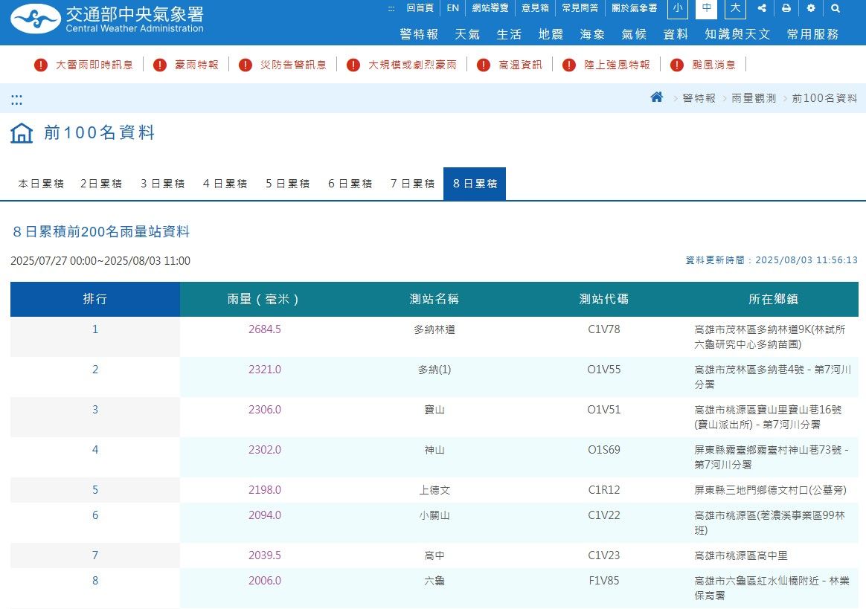Switch language to EN
This screenshot has width=866, height=609.
[452, 8]
